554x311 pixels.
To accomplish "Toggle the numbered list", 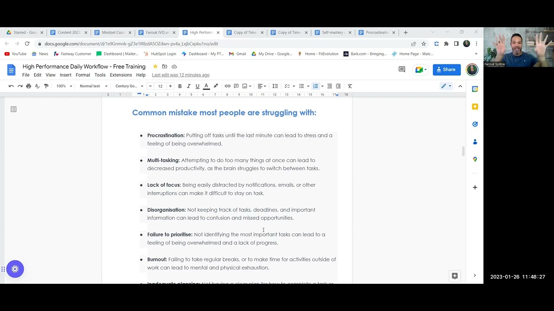I will (x=316, y=86).
